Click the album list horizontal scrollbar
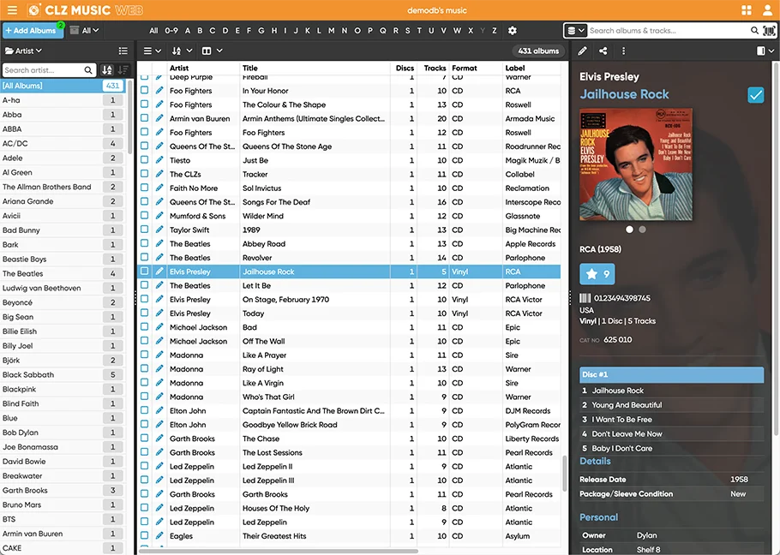Screen dimensions: 780x555 click(x=279, y=551)
